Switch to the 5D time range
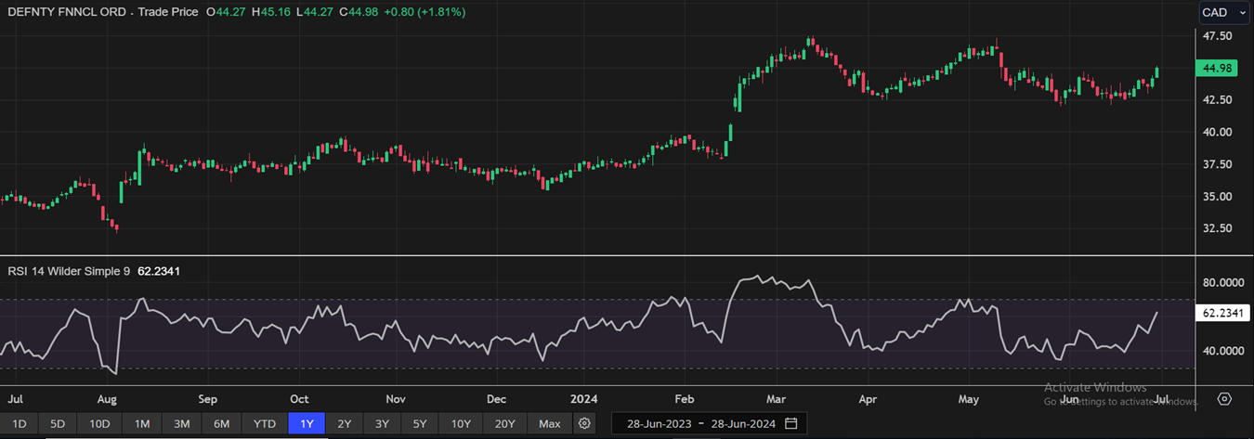1254x439 pixels. pos(58,424)
